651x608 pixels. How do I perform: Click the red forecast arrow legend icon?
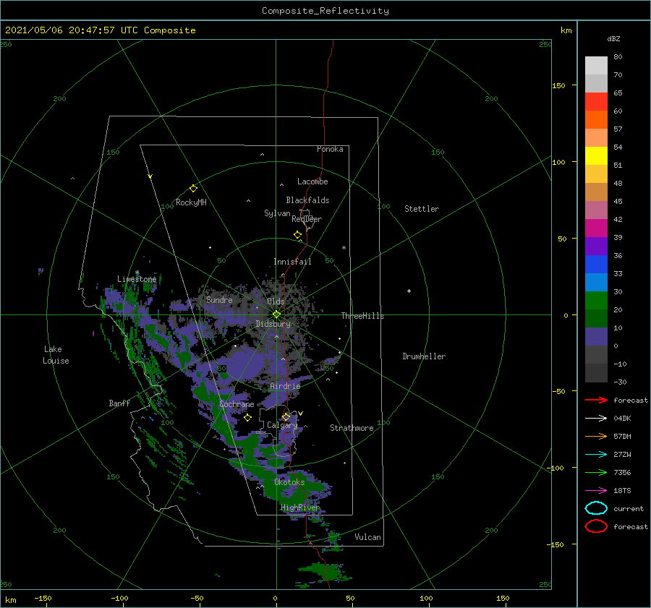coord(596,400)
